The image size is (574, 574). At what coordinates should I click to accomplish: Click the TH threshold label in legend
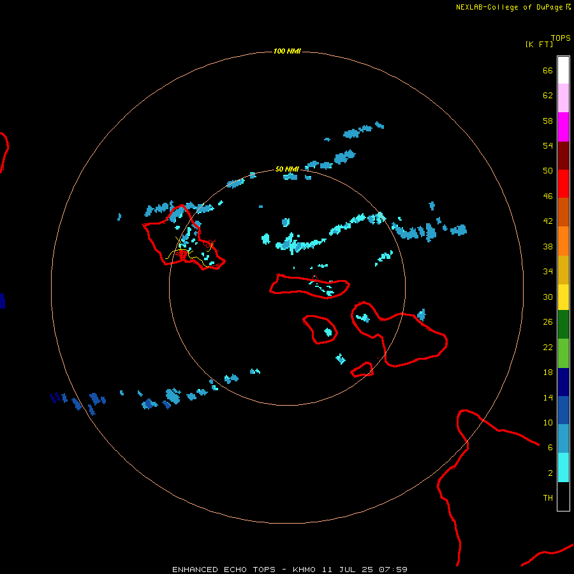(x=548, y=498)
